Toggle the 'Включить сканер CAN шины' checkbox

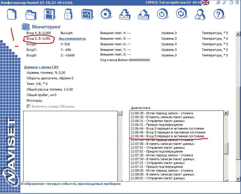tap(29, 106)
